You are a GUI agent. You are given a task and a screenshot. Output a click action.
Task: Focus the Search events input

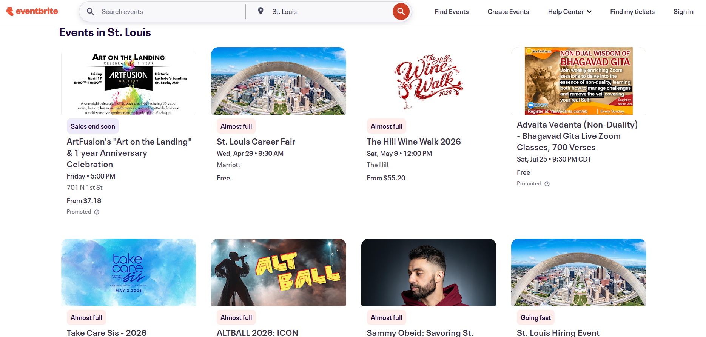[170, 12]
